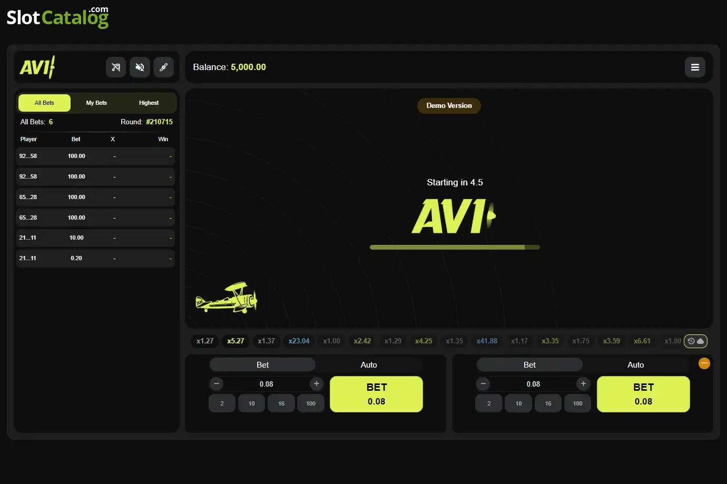Viewport: 727px width, 484px height.
Task: Click the biplane graphic
Action: 227,298
